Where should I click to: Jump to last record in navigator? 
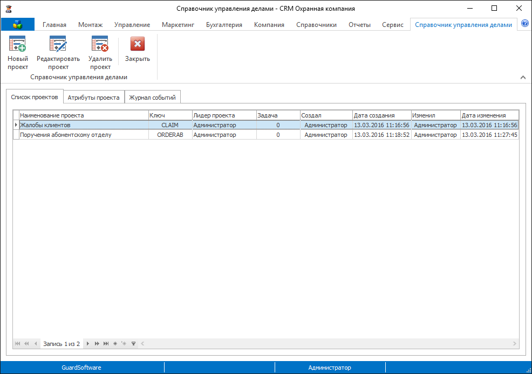tap(106, 343)
